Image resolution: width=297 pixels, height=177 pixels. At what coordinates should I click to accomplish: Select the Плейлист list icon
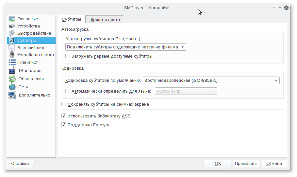[12, 62]
